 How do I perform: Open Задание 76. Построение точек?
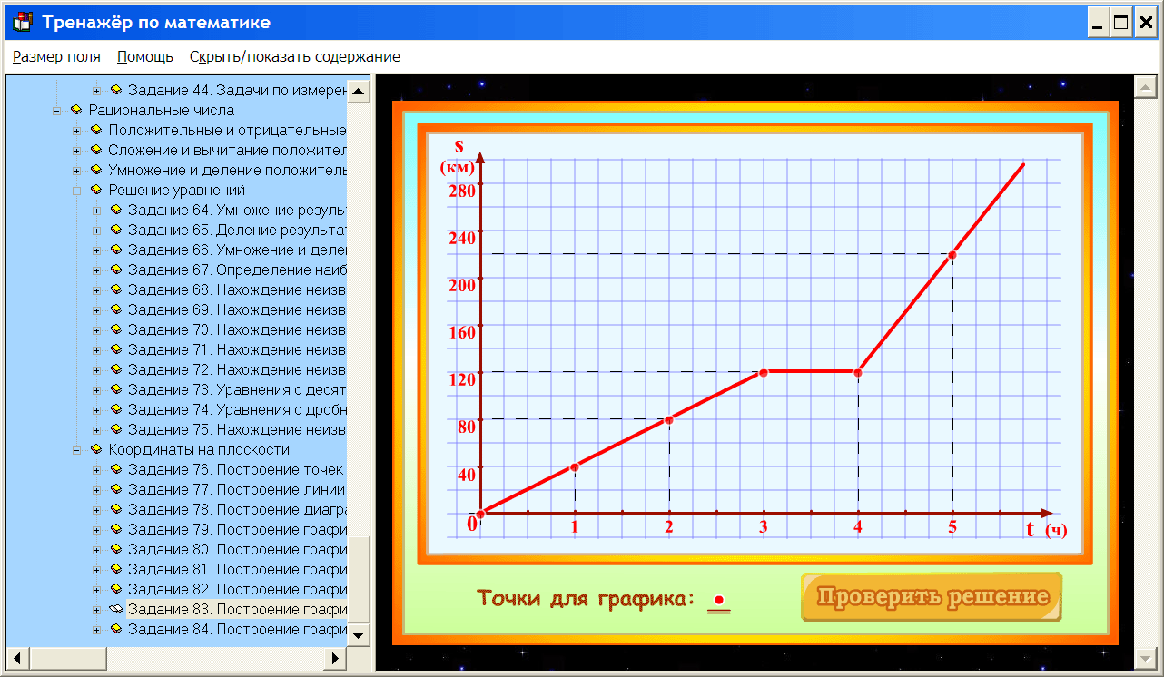pyautogui.click(x=236, y=469)
